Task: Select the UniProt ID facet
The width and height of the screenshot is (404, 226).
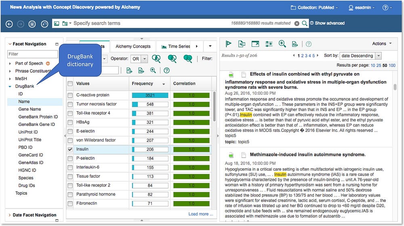Action: 28,132
